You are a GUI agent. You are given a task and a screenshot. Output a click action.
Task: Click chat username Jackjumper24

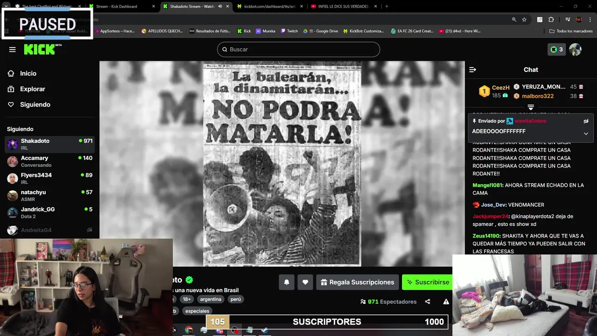(490, 217)
